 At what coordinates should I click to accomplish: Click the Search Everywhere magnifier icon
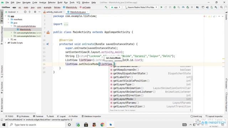coord(221,7)
